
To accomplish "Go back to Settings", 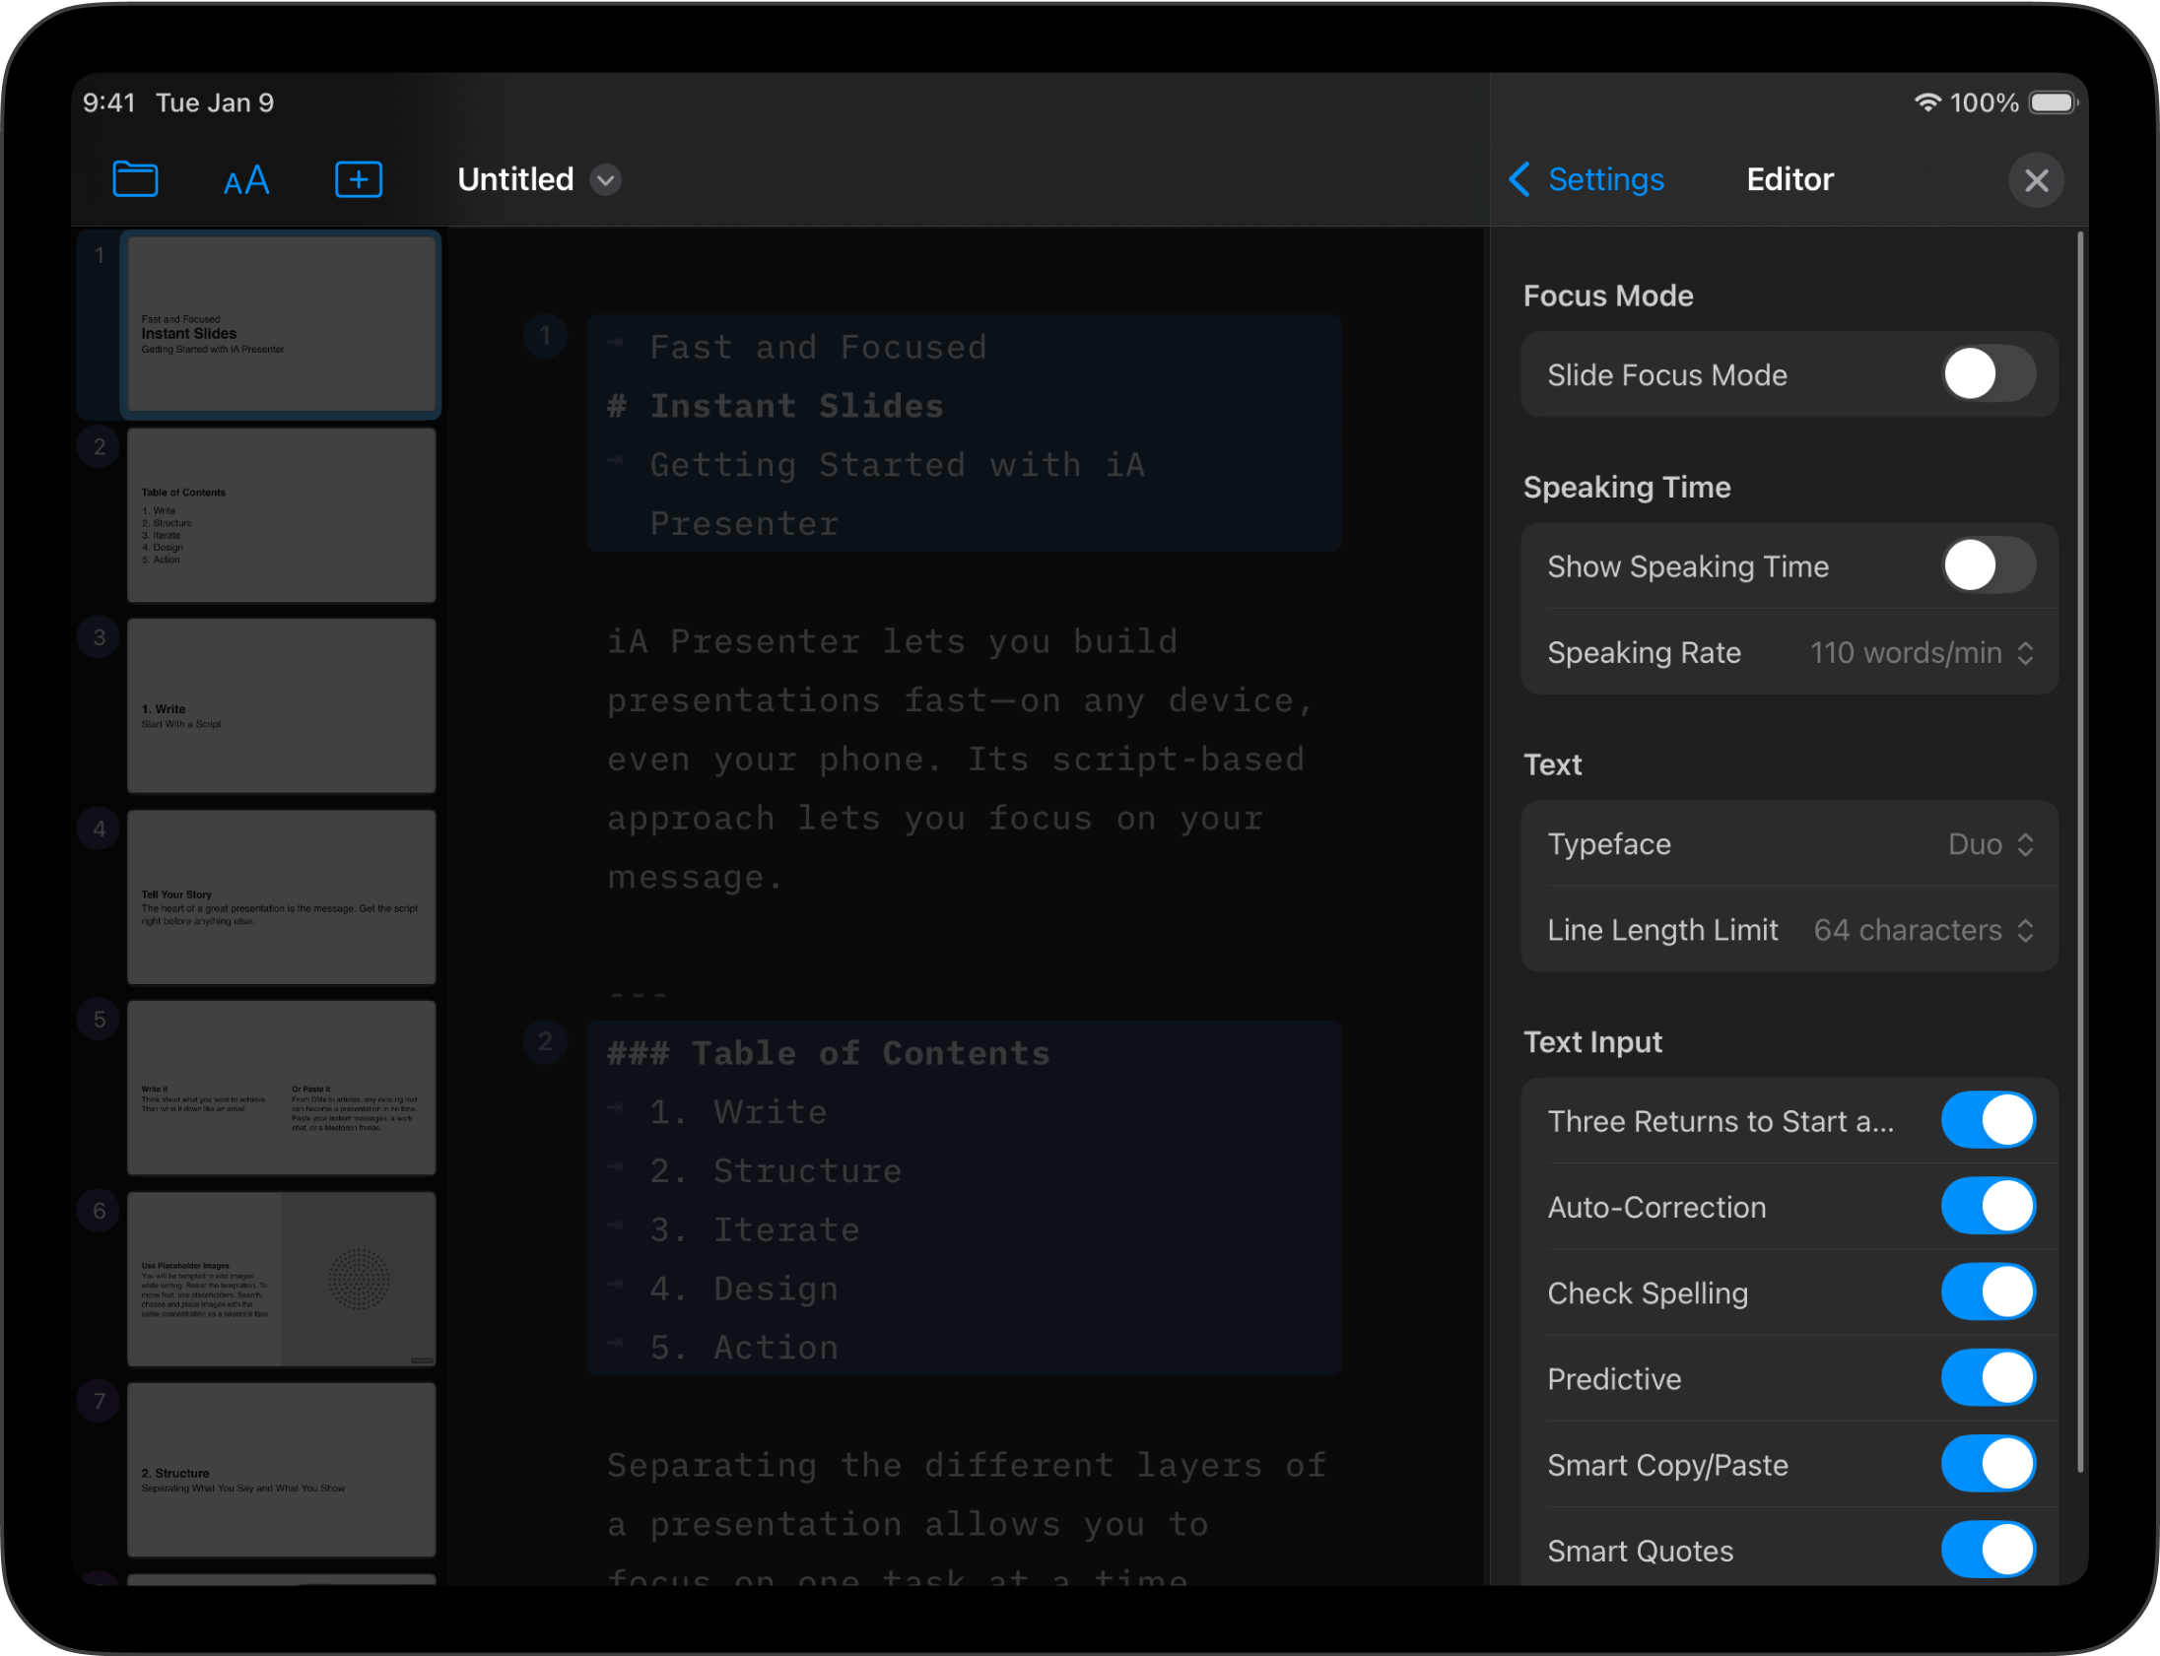I will coord(1605,179).
